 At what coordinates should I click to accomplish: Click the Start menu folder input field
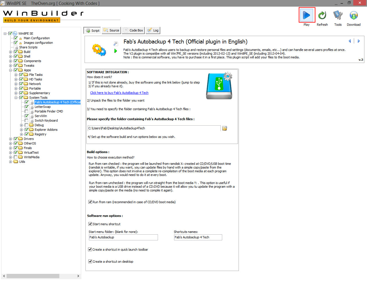click(123, 237)
